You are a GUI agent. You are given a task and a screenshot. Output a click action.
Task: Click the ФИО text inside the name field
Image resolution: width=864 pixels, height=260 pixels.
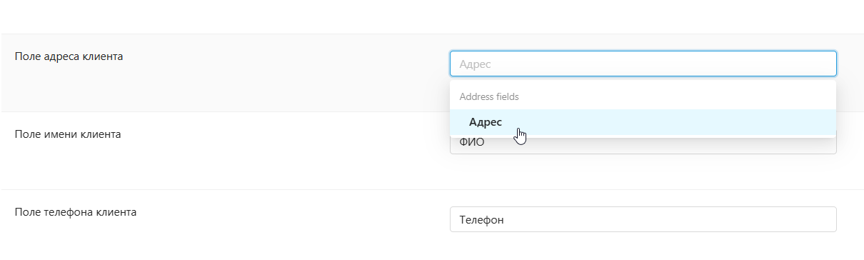click(472, 143)
